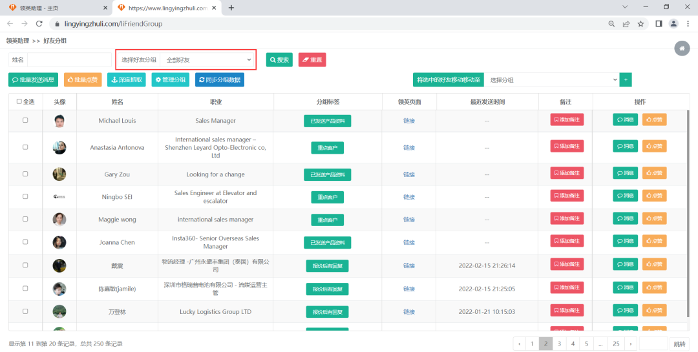Viewport: 698px width, 352px height.
Task: Click 添加备注 for Gary Zou
Action: (567, 173)
